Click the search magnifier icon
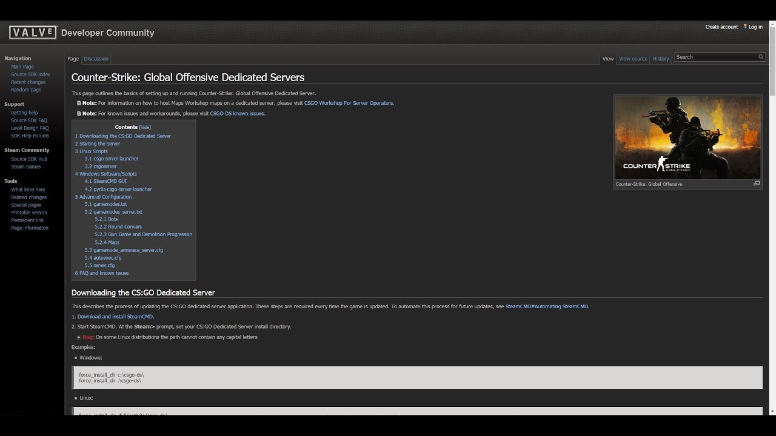Viewport: 776px width, 436px height. tap(761, 57)
